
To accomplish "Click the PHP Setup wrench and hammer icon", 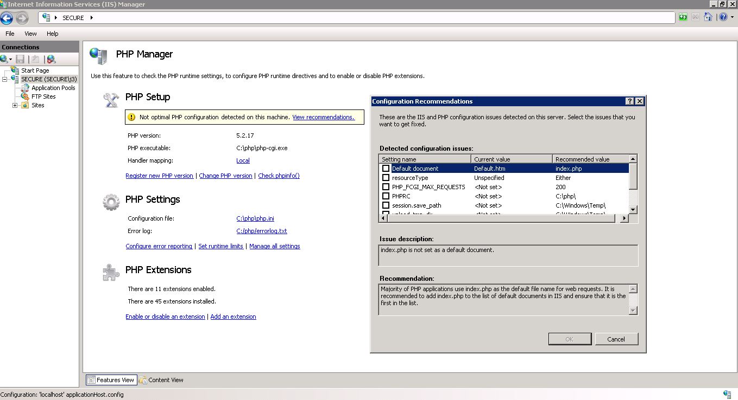I will [111, 99].
